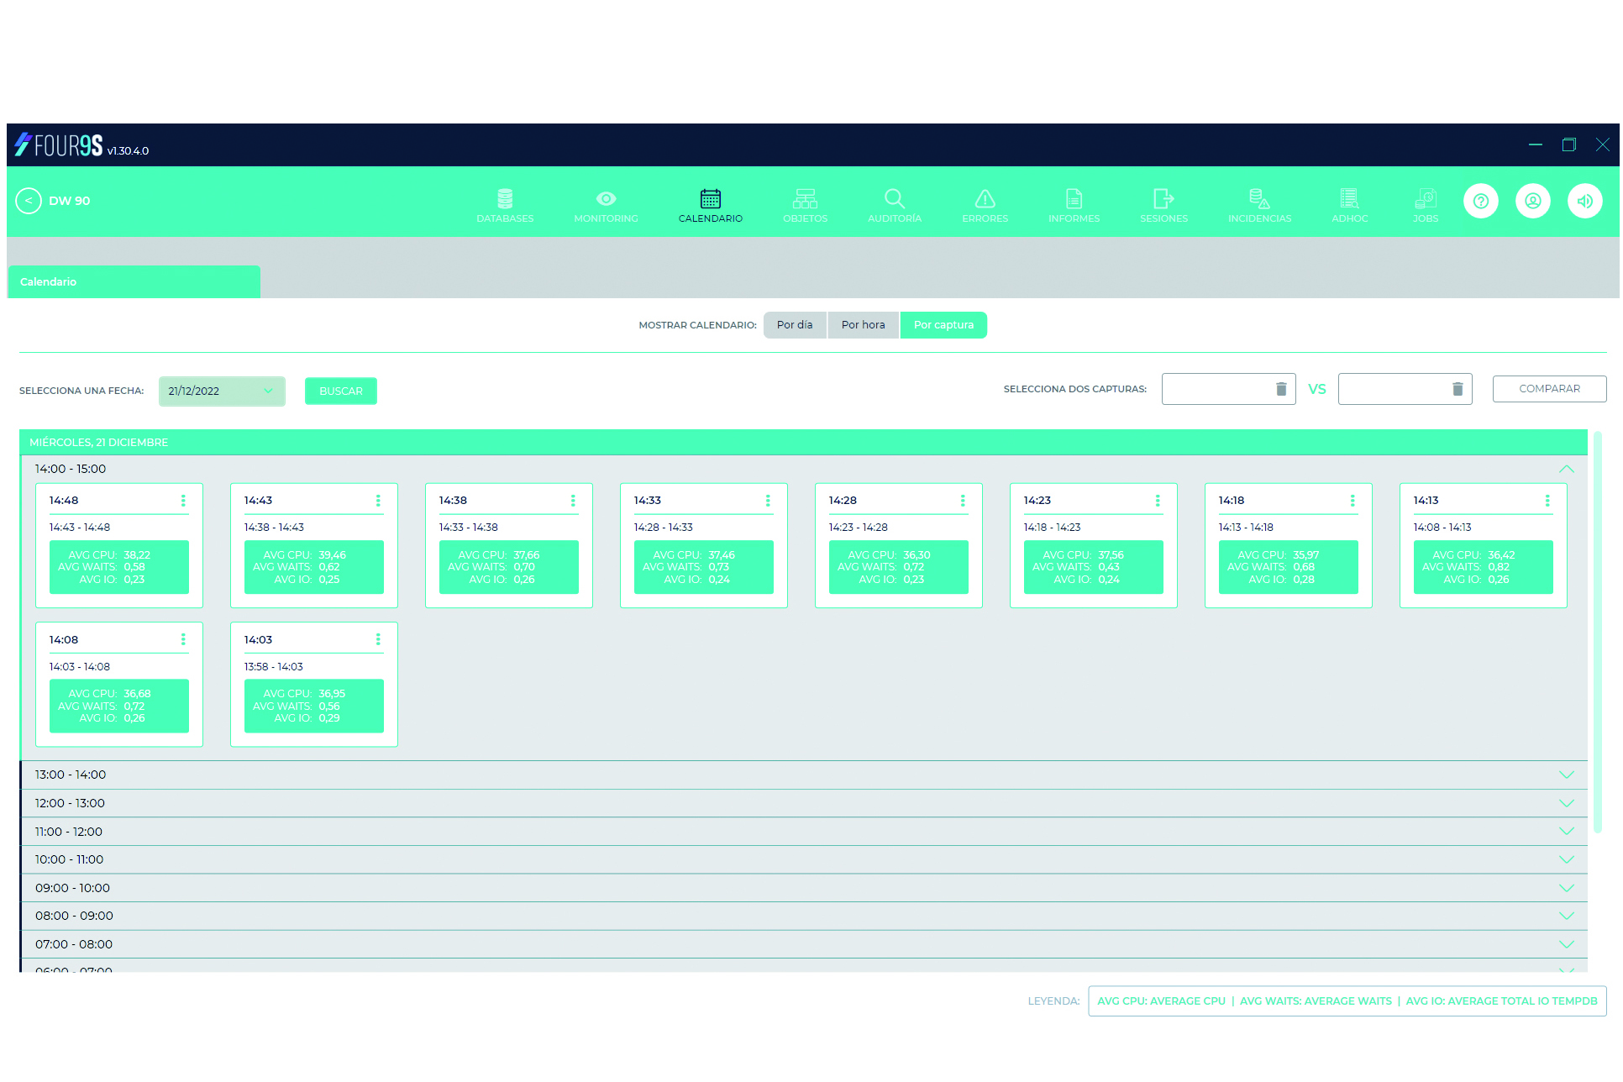Click the '14:13 - 14:18' time range text

pyautogui.click(x=1246, y=528)
